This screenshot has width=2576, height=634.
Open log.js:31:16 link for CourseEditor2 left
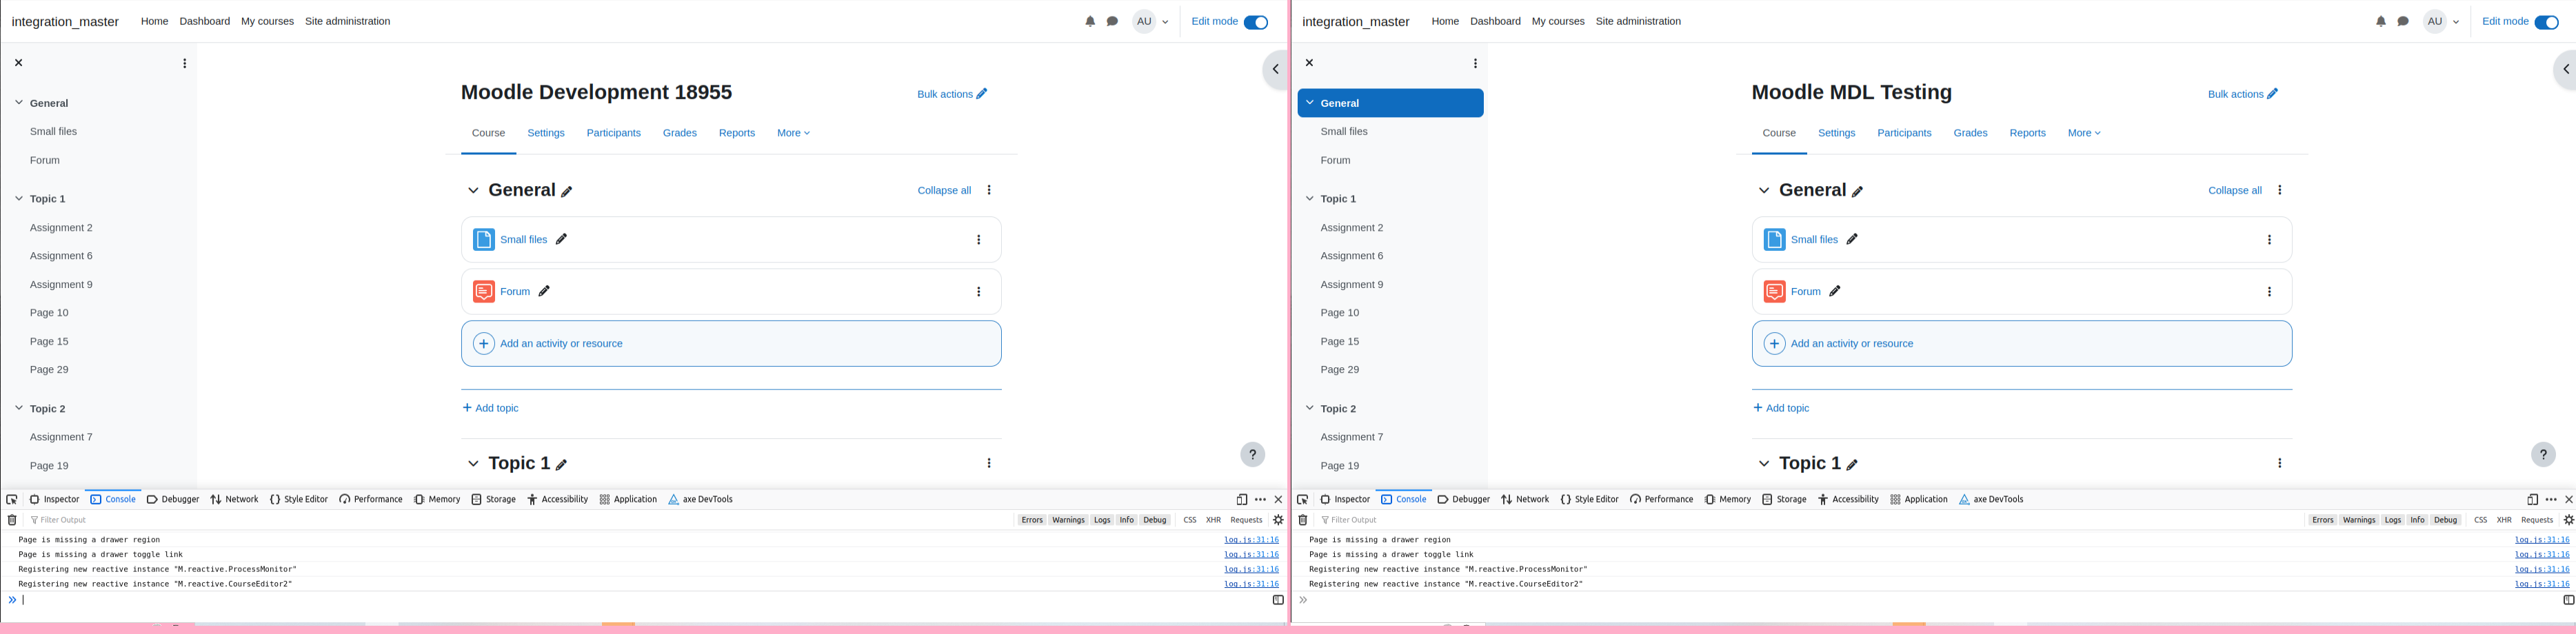[1251, 584]
